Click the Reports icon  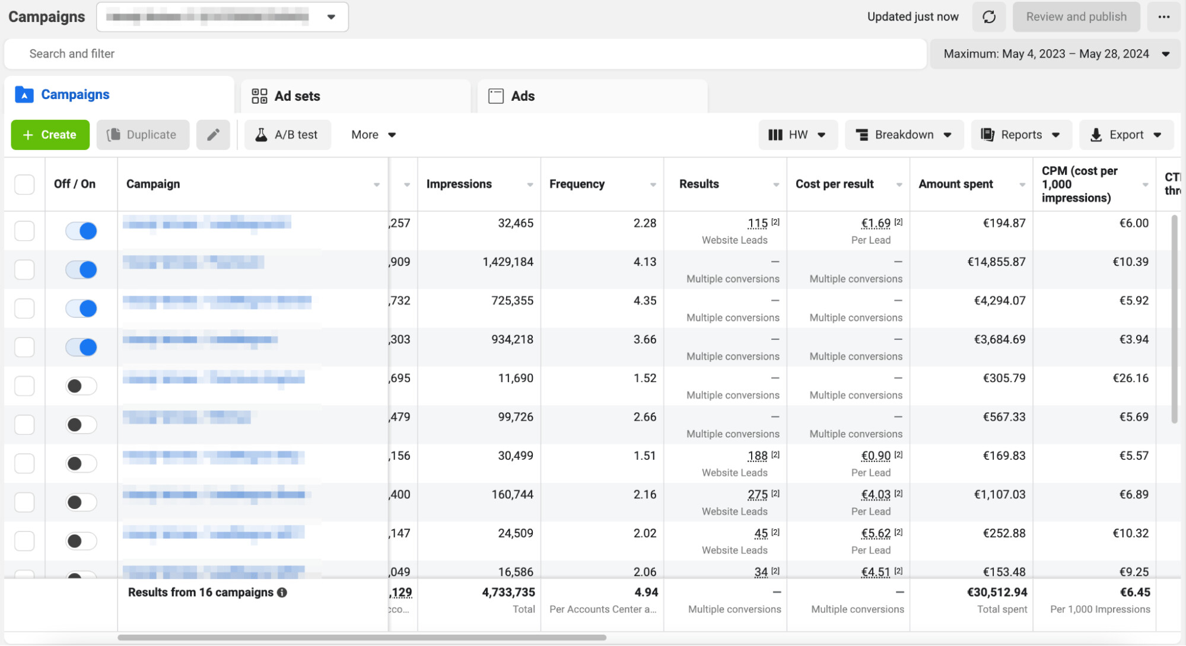coord(987,135)
